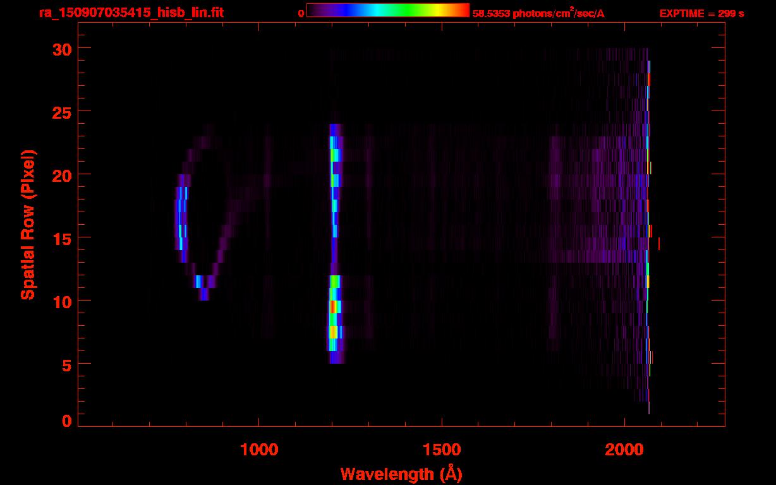Click the 20 spatial row tick label
The height and width of the screenshot is (485, 776).
pos(61,175)
